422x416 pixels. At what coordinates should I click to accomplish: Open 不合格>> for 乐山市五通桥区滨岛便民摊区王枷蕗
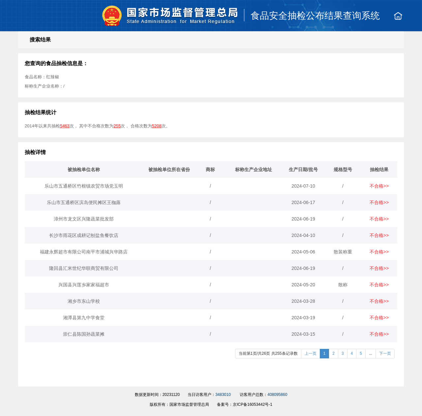[379, 203]
